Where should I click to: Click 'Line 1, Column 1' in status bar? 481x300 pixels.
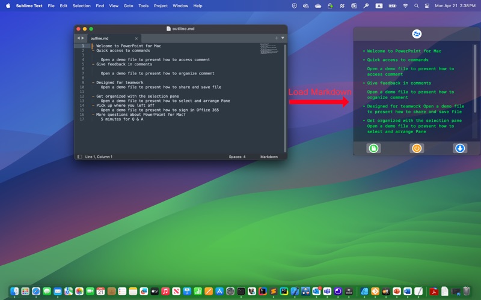[x=99, y=157]
